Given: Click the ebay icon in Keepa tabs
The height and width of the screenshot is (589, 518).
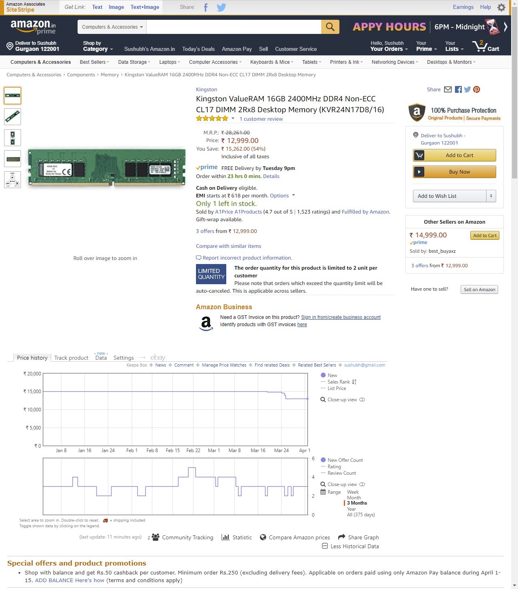Looking at the screenshot, I should coord(158,358).
